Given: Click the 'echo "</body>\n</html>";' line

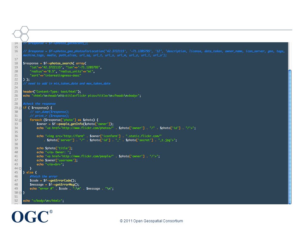Looking at the screenshot, I should click(x=44, y=201).
